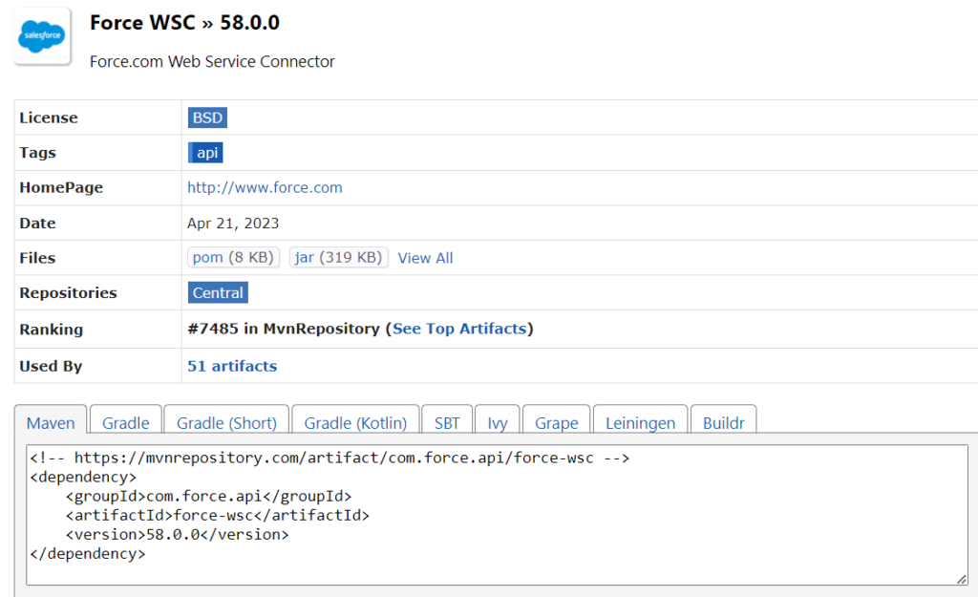This screenshot has width=978, height=597.
Task: Click the Central repository badge
Action: [218, 292]
